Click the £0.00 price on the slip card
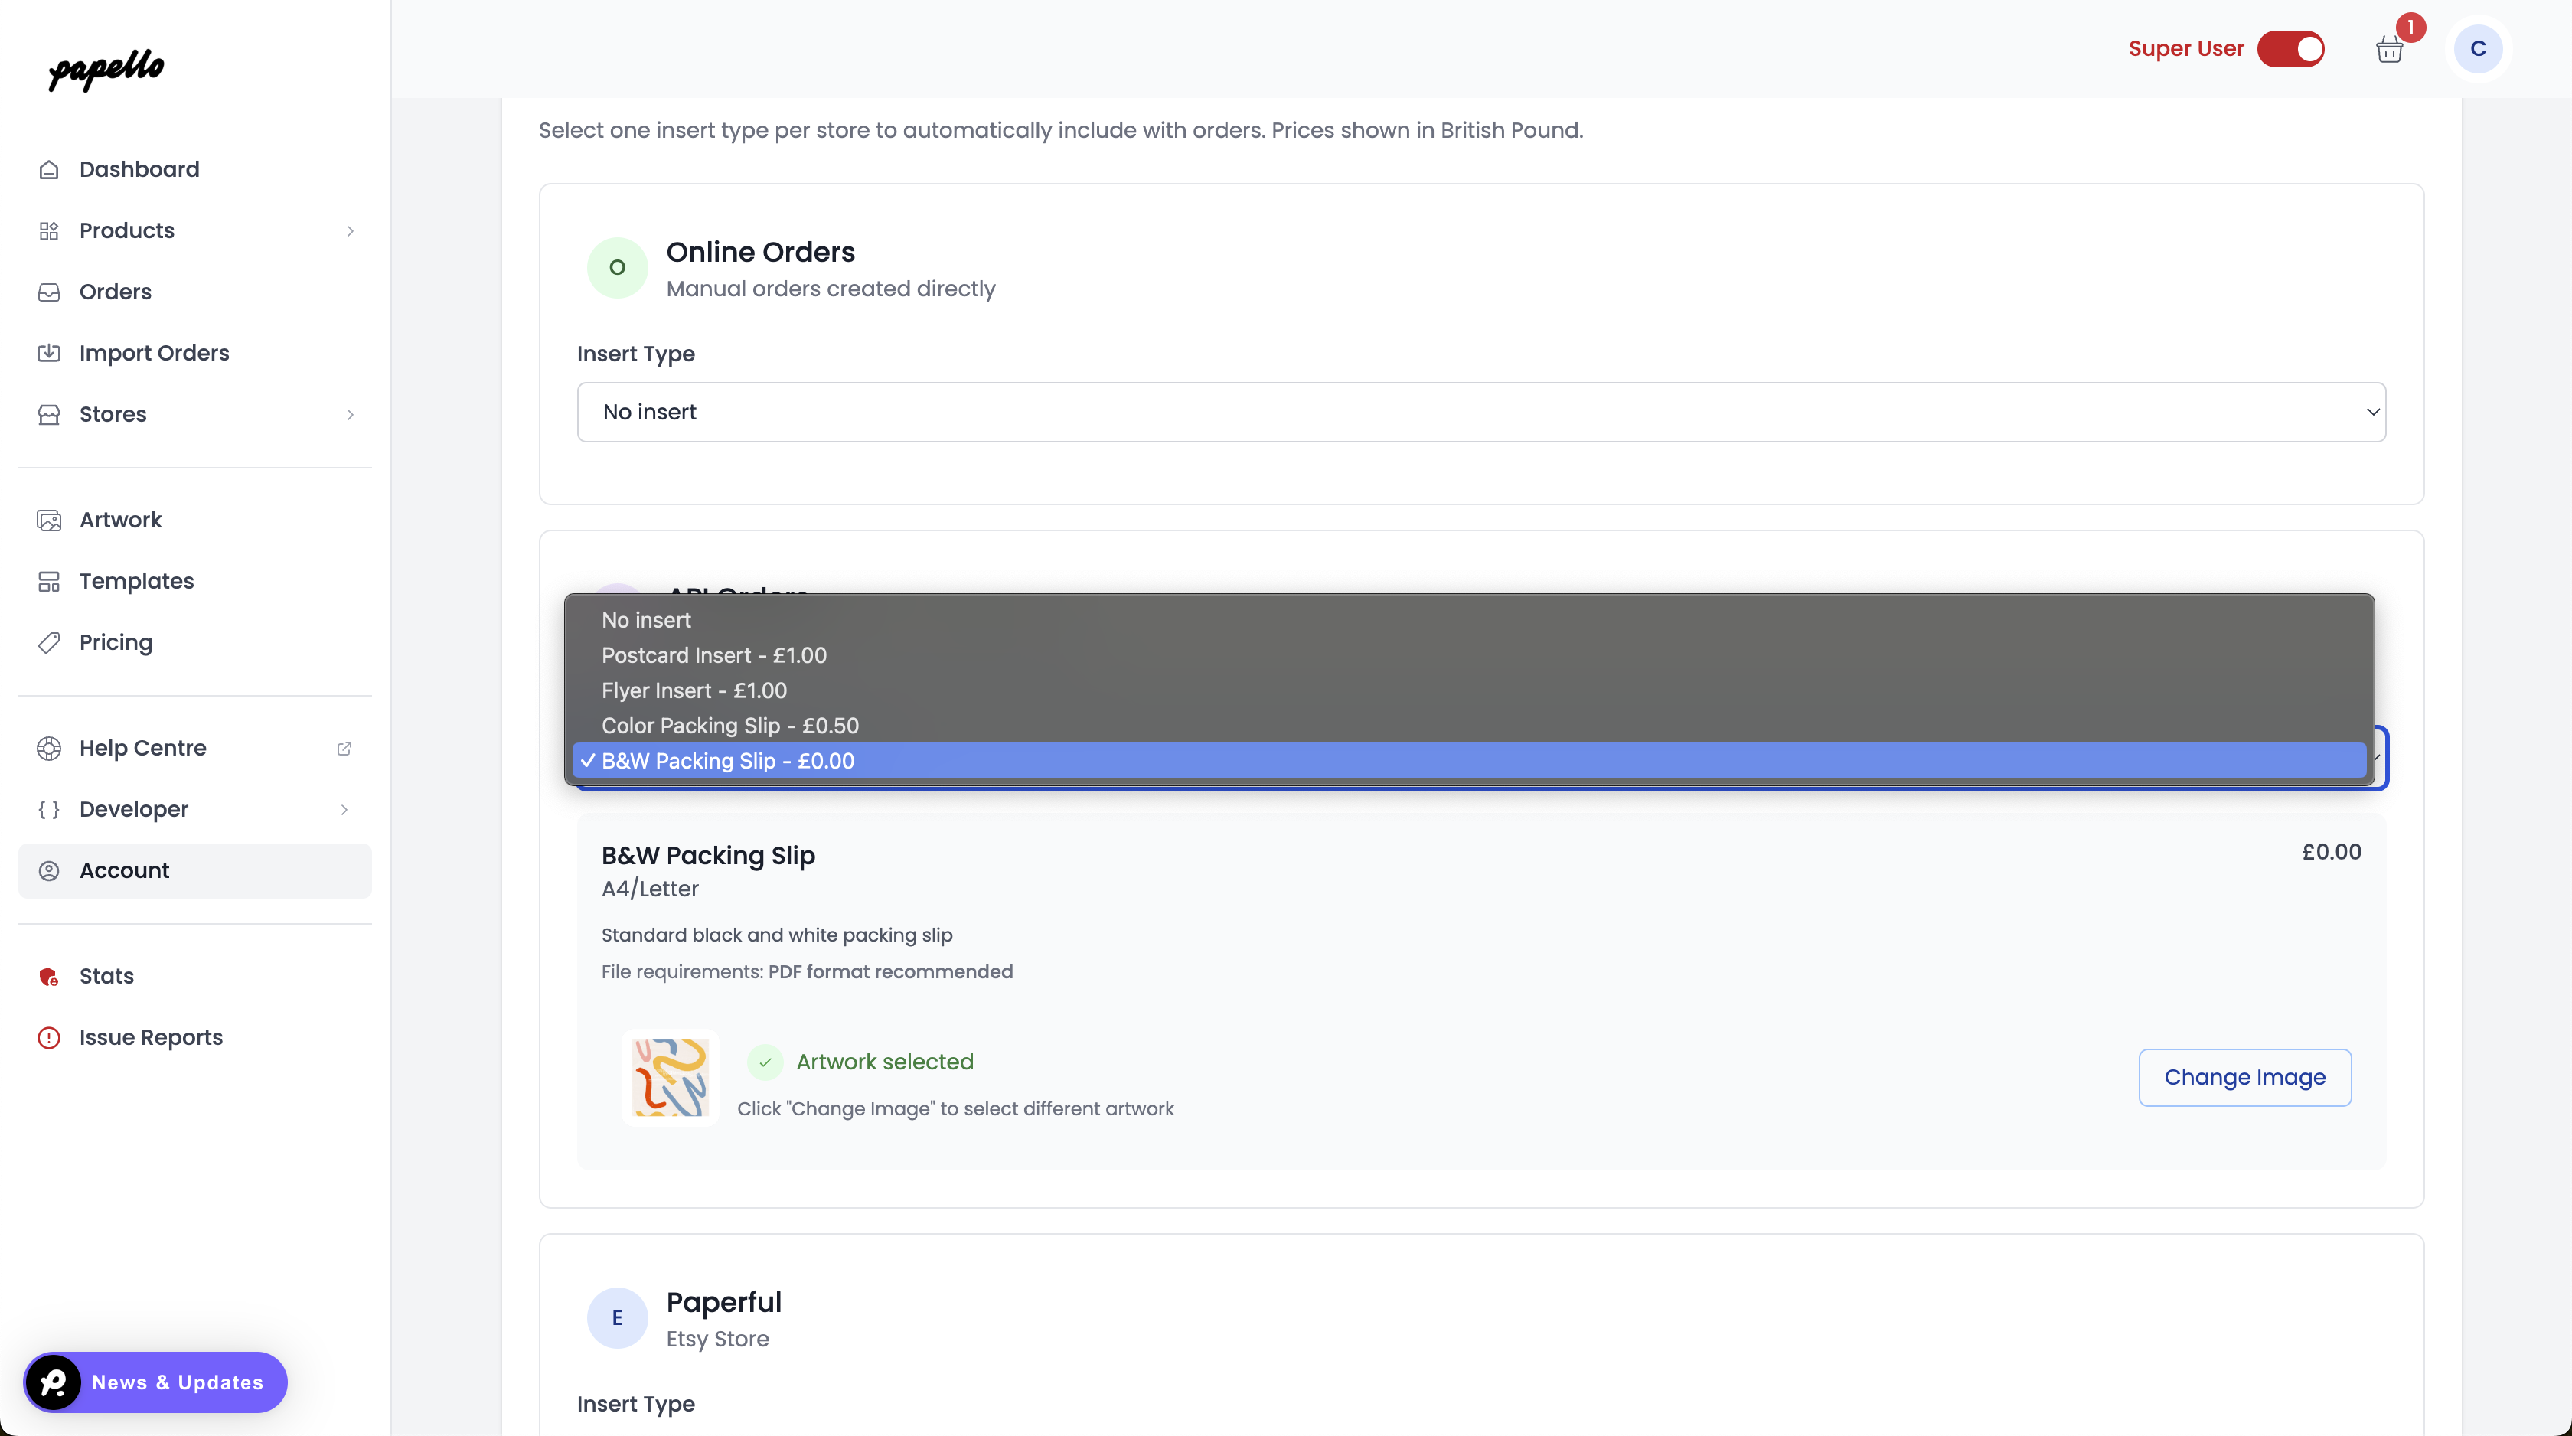This screenshot has height=1436, width=2572. (x=2332, y=852)
